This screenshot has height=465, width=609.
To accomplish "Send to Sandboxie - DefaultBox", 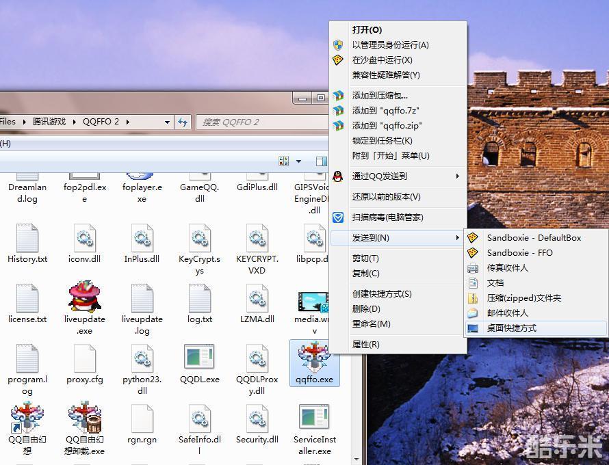I will pos(536,237).
